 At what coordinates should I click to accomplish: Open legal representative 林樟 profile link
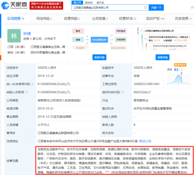tap(27, 34)
